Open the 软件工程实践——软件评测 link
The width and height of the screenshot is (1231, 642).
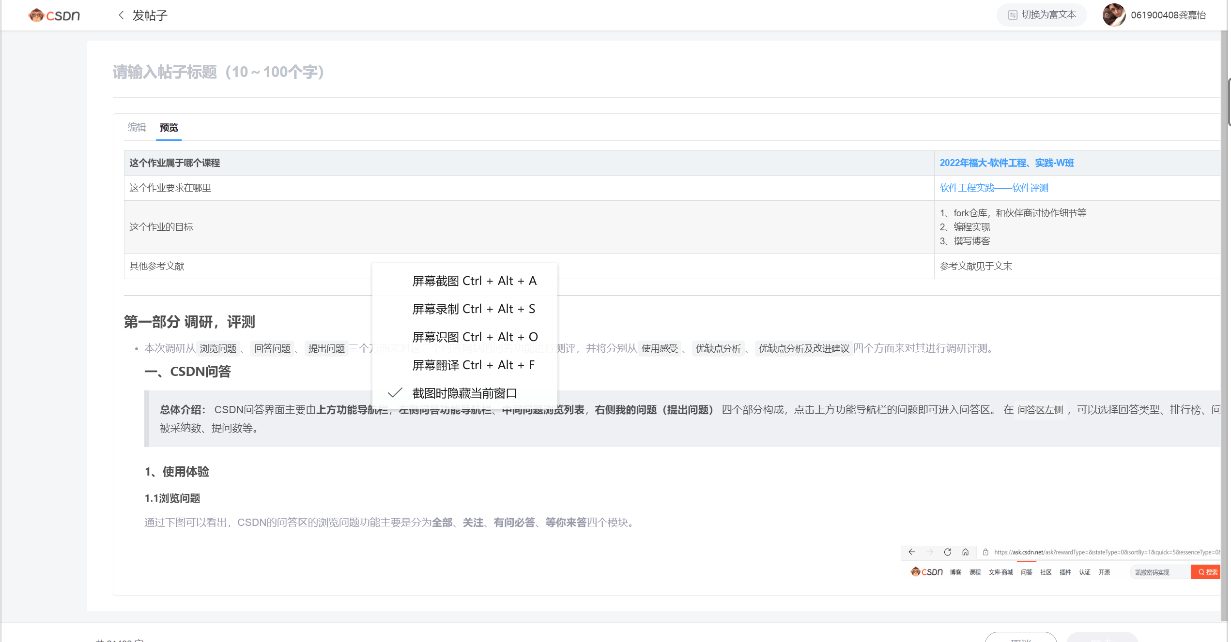click(994, 188)
